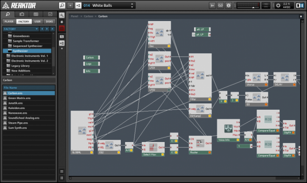Click the red highlighted sidebar icon
This screenshot has height=183, width=307.
(62, 28)
